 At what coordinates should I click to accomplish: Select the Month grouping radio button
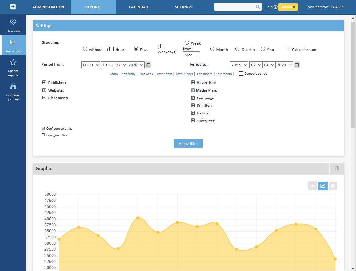pos(212,49)
